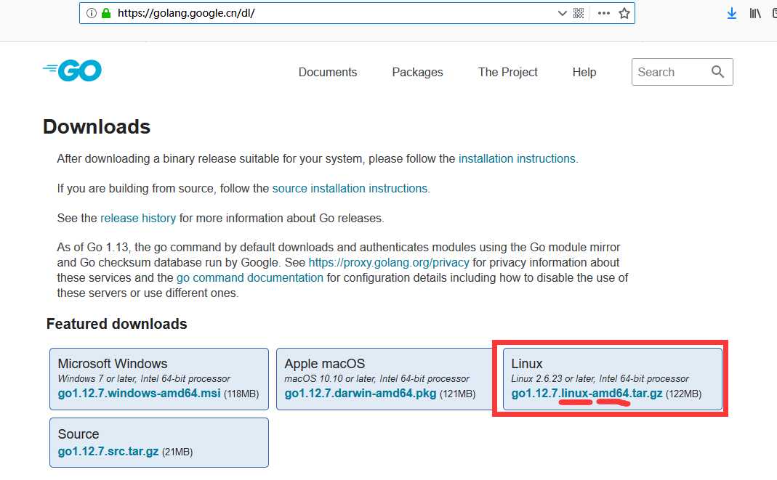Open the page actions three-dots menu
Viewport: 777px width, 480px height.
[x=603, y=13]
